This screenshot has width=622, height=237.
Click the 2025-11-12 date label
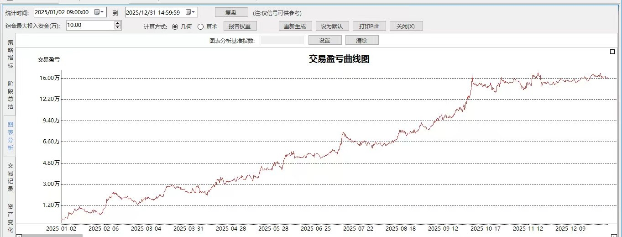tap(528, 228)
